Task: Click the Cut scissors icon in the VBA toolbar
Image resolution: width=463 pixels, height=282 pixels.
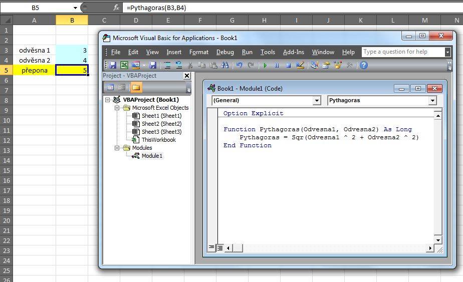Action: click(190, 65)
